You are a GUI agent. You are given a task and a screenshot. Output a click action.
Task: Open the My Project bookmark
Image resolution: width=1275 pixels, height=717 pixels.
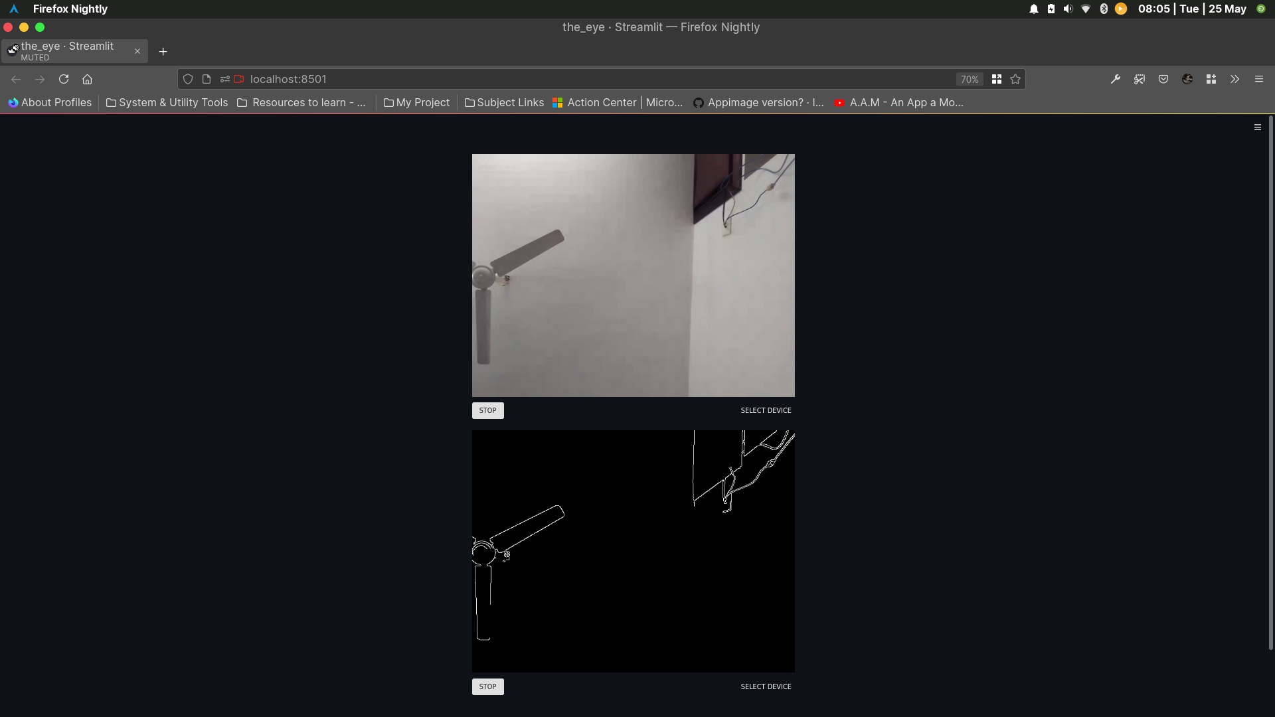tap(416, 102)
